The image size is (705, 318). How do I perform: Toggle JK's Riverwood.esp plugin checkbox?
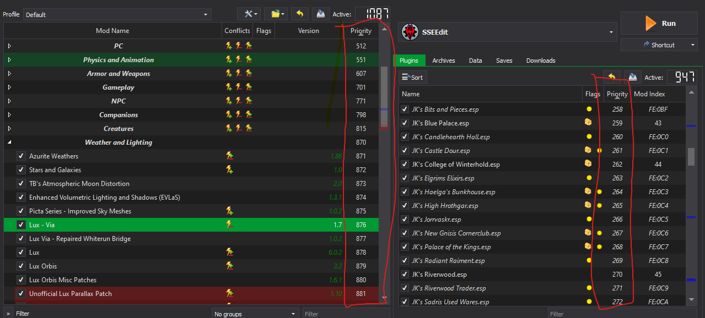tap(405, 275)
